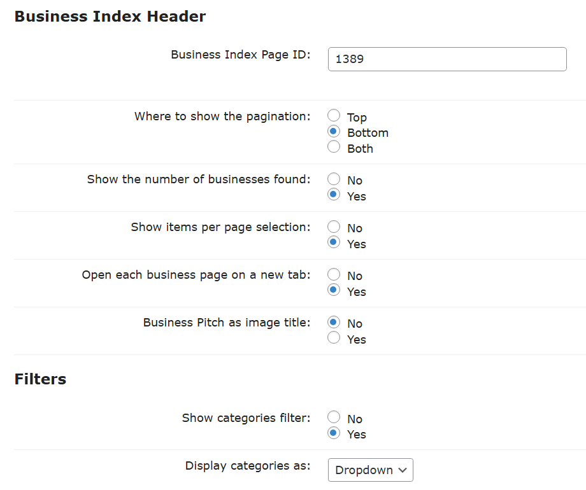Click the 'Where to show the pagination' label

(x=222, y=116)
